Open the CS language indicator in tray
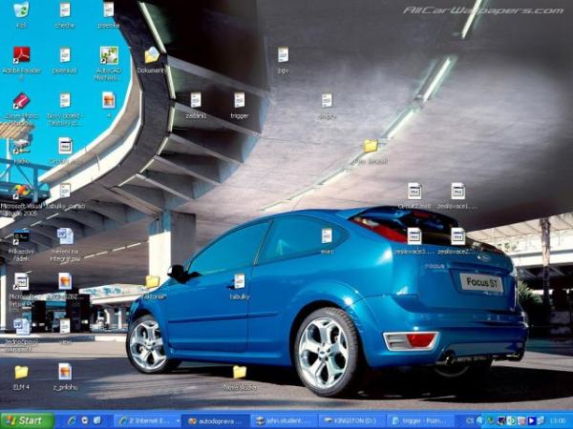This screenshot has width=573, height=429. click(469, 420)
